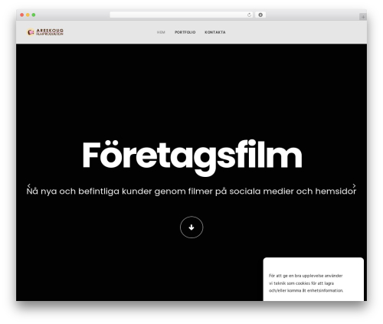Click the browser download icon button

(260, 15)
